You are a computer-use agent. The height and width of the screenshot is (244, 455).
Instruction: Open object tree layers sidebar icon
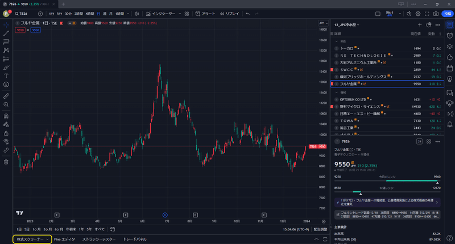point(450,47)
